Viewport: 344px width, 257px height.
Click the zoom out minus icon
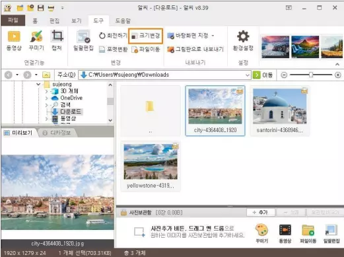(x=284, y=75)
